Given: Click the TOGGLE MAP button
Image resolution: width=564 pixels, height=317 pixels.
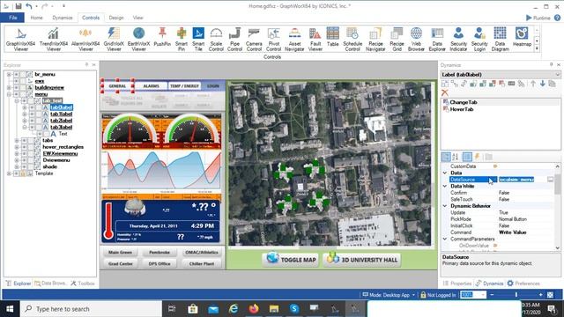Looking at the screenshot, I should pyautogui.click(x=291, y=260).
